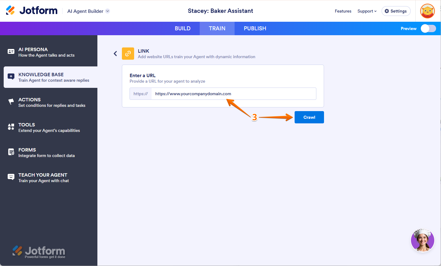Open the Support dropdown menu
441x266 pixels.
tap(367, 11)
